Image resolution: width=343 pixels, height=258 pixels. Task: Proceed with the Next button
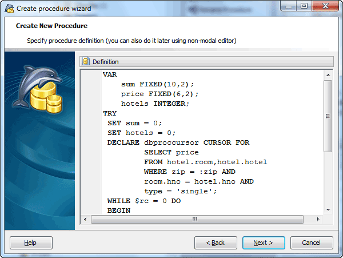pyautogui.click(x=264, y=243)
